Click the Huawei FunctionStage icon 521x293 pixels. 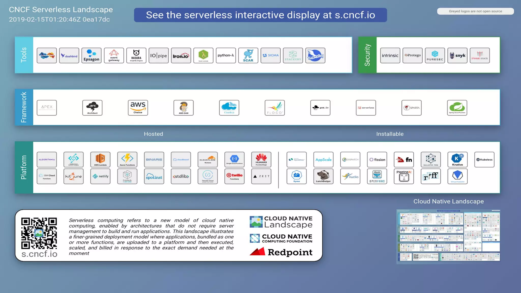click(261, 159)
